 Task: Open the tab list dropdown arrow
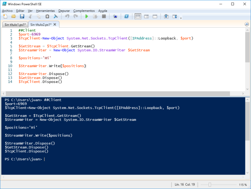[247, 24]
